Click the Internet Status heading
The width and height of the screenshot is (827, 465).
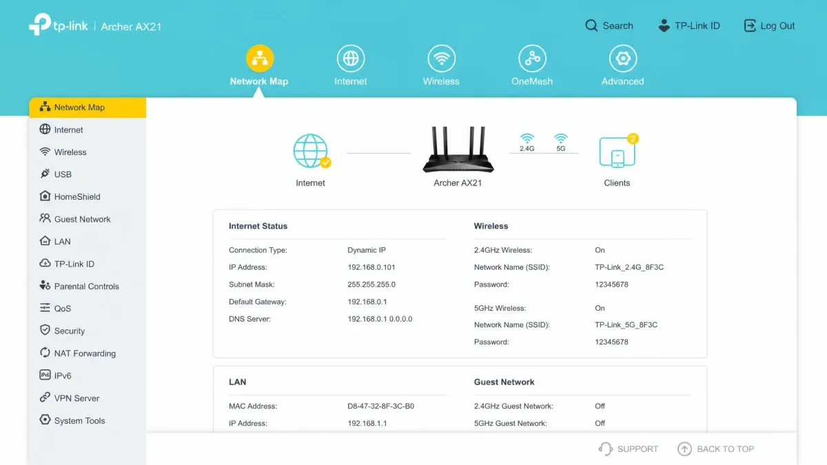pos(258,226)
